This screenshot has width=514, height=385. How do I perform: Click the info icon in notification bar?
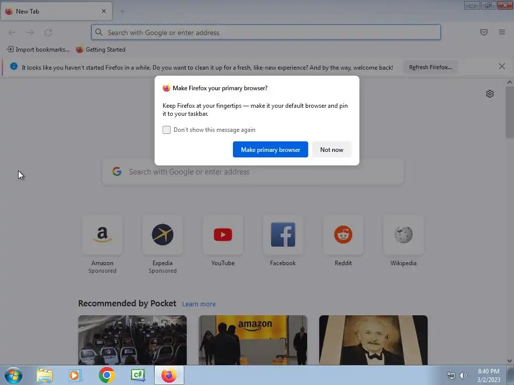(14, 67)
